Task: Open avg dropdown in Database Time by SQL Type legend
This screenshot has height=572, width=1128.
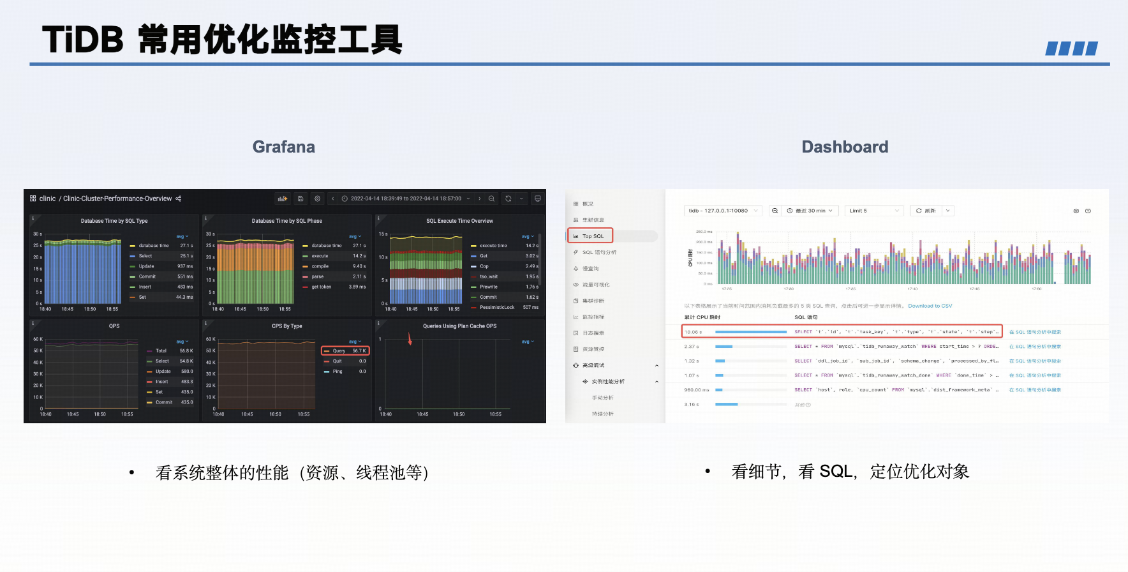Action: coord(182,236)
